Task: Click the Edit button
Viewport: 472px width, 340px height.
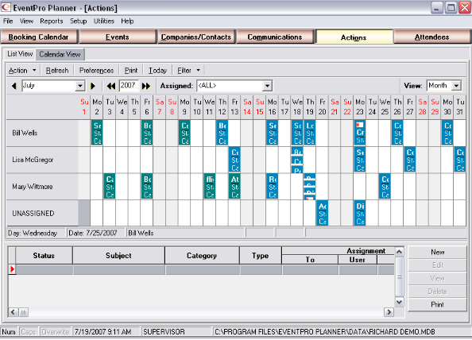Action: [437, 265]
